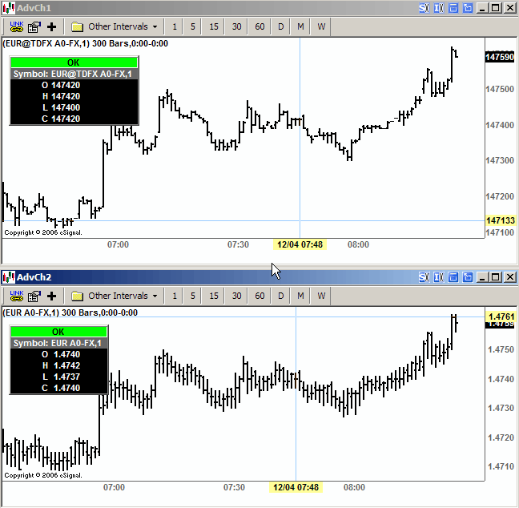
Task: Click 12/04 07:48 time marker in AdvCh1
Action: (300, 244)
